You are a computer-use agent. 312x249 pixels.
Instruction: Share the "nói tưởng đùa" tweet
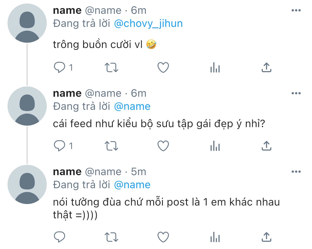267,237
